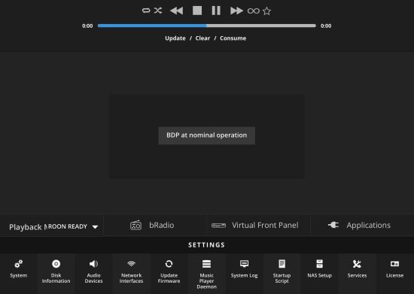Pause the current track
The width and height of the screenshot is (414, 294).
click(216, 11)
